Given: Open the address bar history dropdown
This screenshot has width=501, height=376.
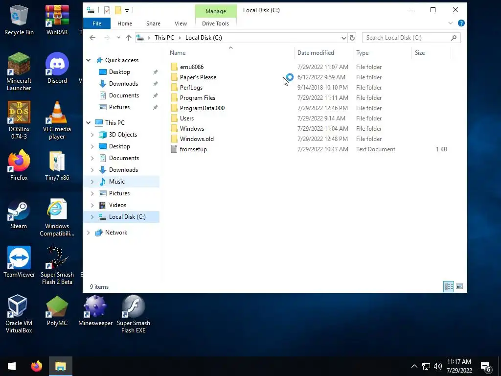Looking at the screenshot, I should coord(343,38).
